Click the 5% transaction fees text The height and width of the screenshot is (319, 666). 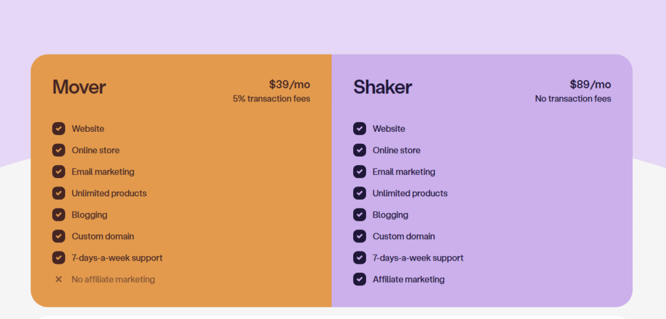(271, 99)
